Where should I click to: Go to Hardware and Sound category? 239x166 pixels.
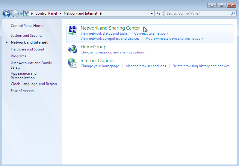[27, 49]
